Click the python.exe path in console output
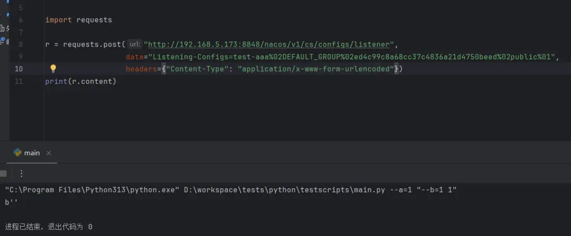Screen dimensions: 571x236 click(x=92, y=190)
